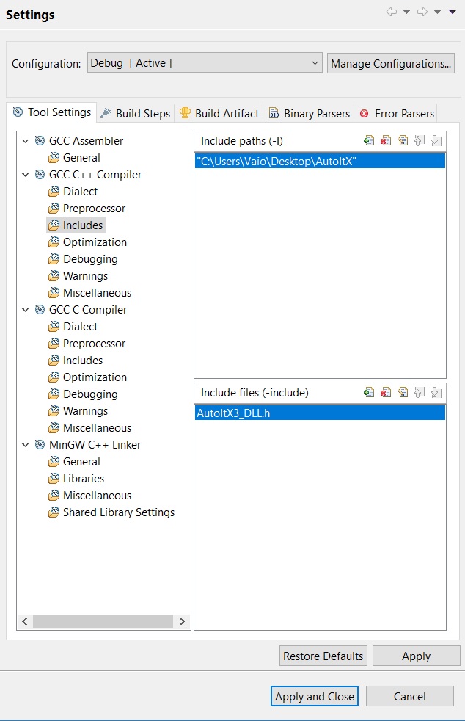Image resolution: width=465 pixels, height=721 pixels.
Task: Open the Error Parsers tab
Action: tap(397, 114)
